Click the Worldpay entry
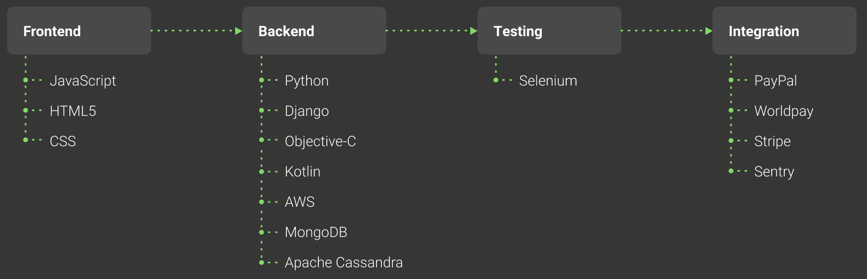The width and height of the screenshot is (867, 279). coord(784,111)
